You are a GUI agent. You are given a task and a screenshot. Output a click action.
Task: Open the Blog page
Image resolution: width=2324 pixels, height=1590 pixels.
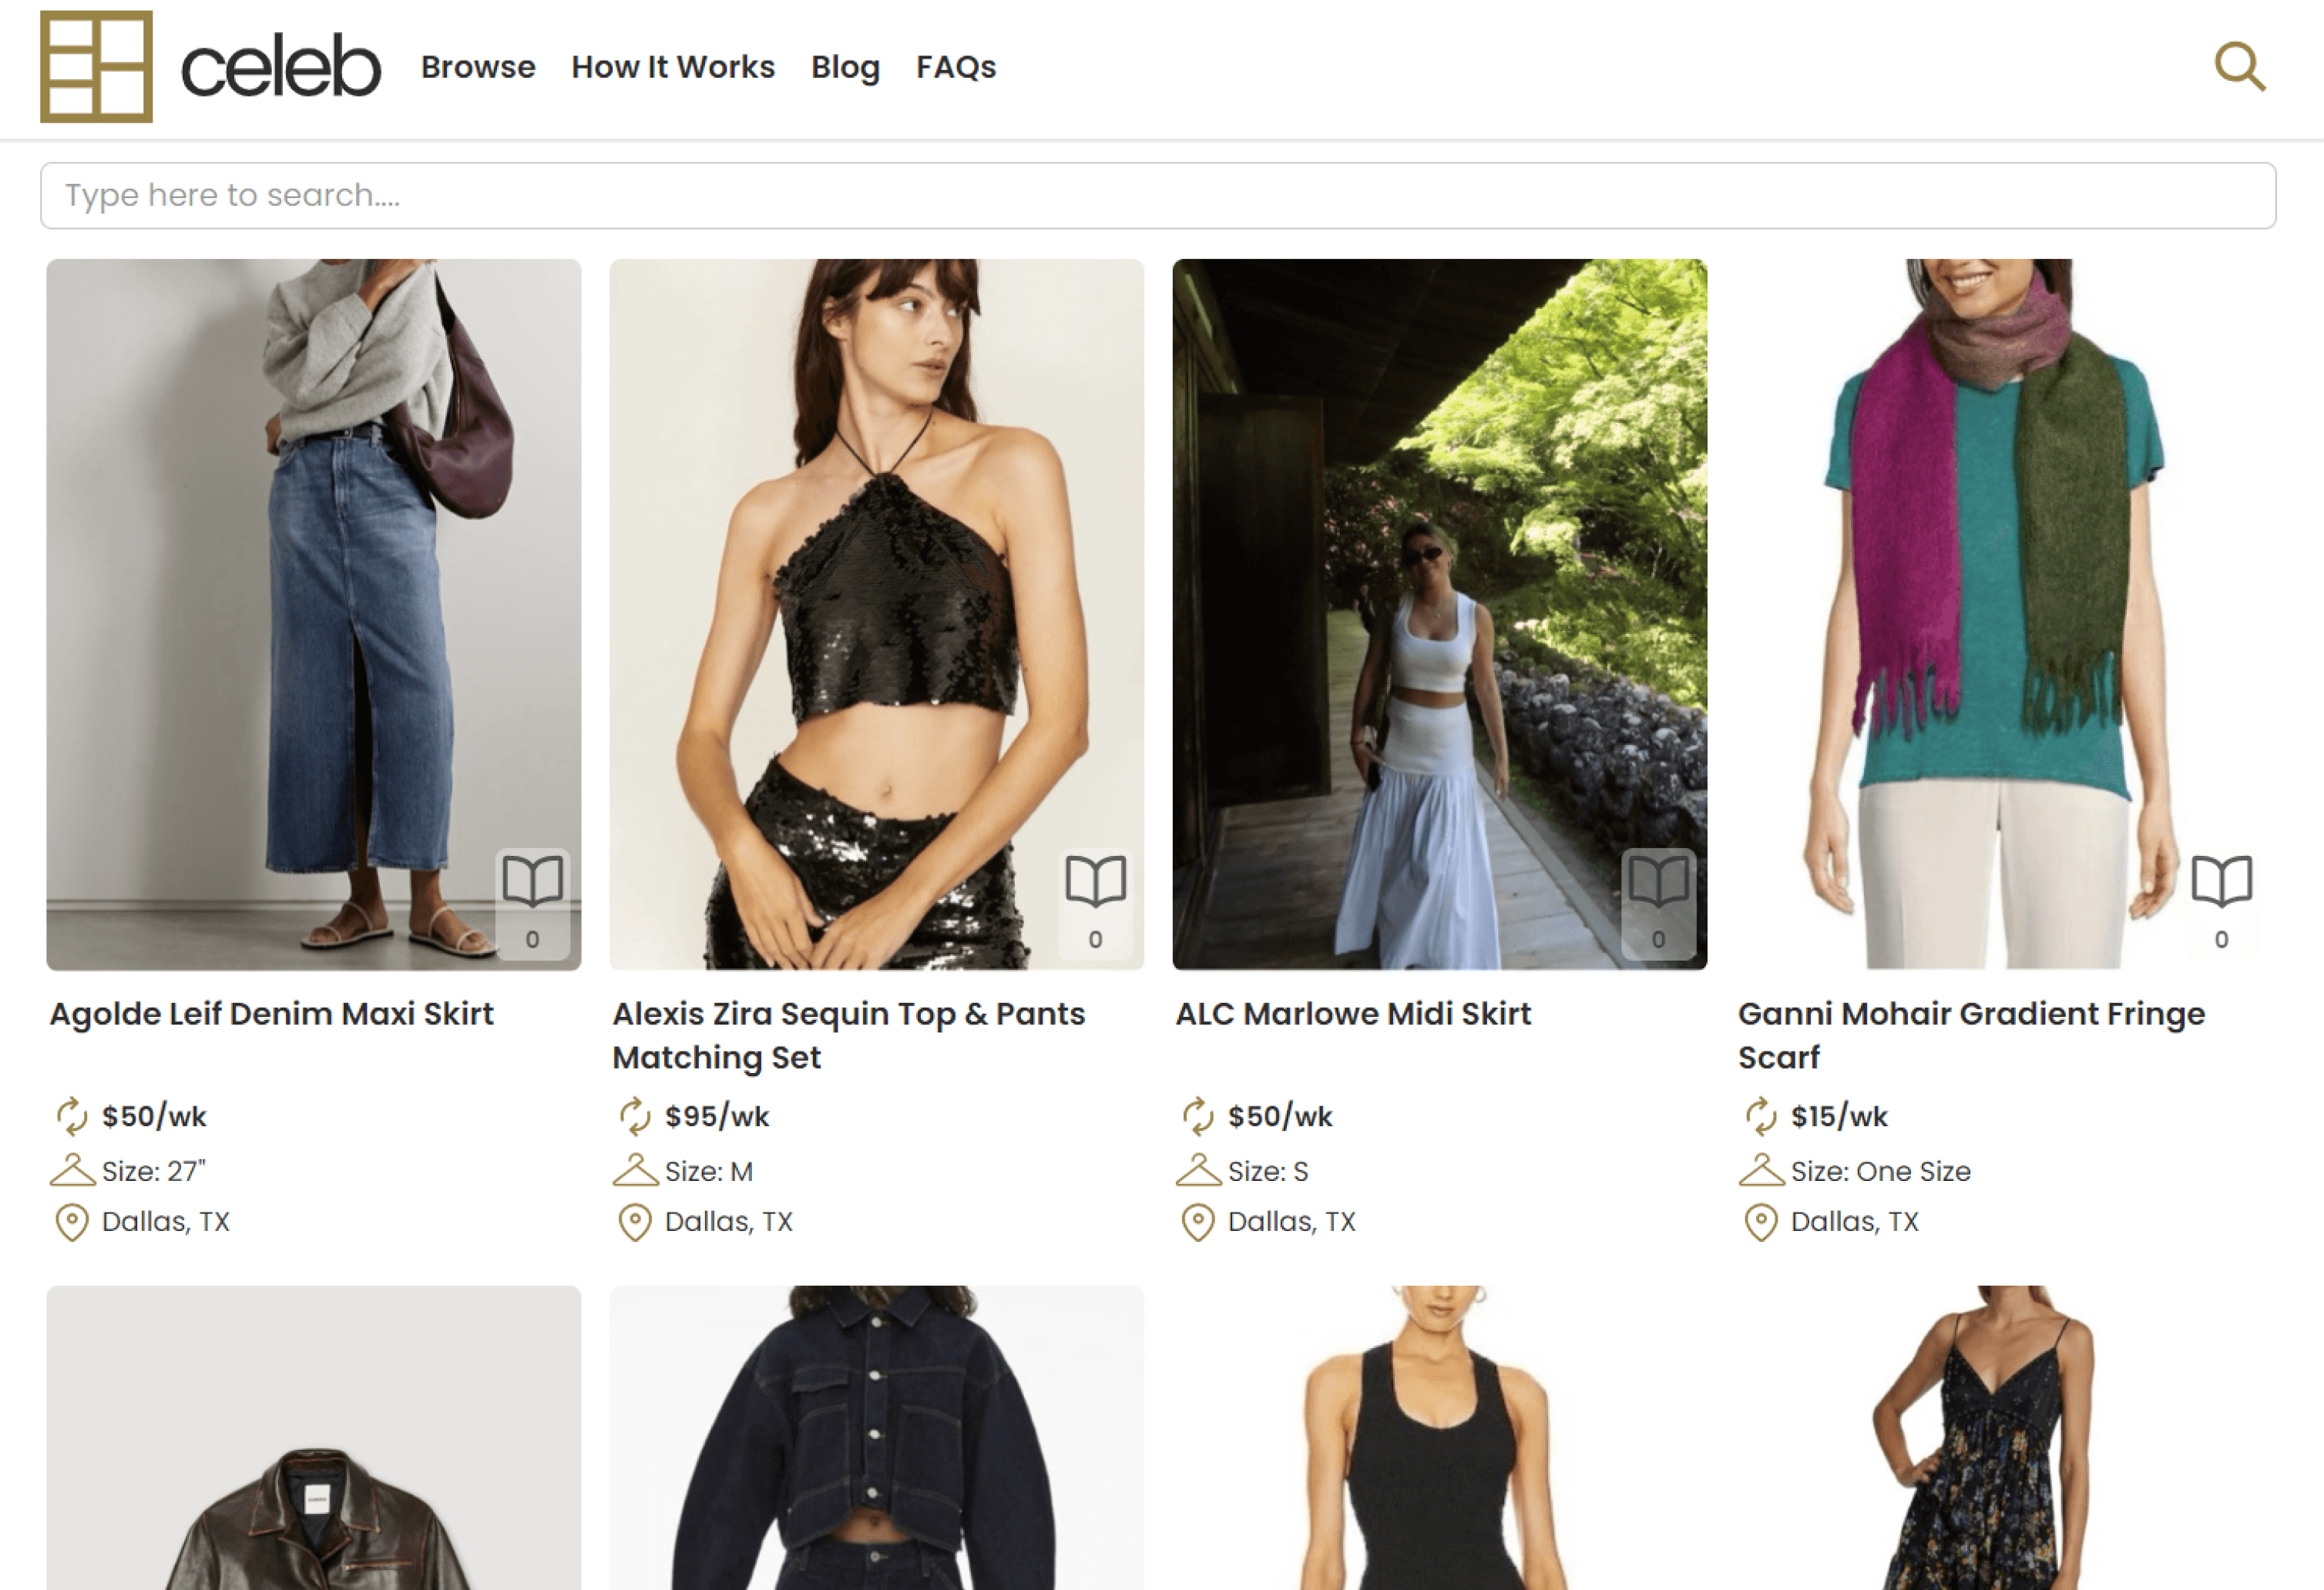pyautogui.click(x=845, y=67)
